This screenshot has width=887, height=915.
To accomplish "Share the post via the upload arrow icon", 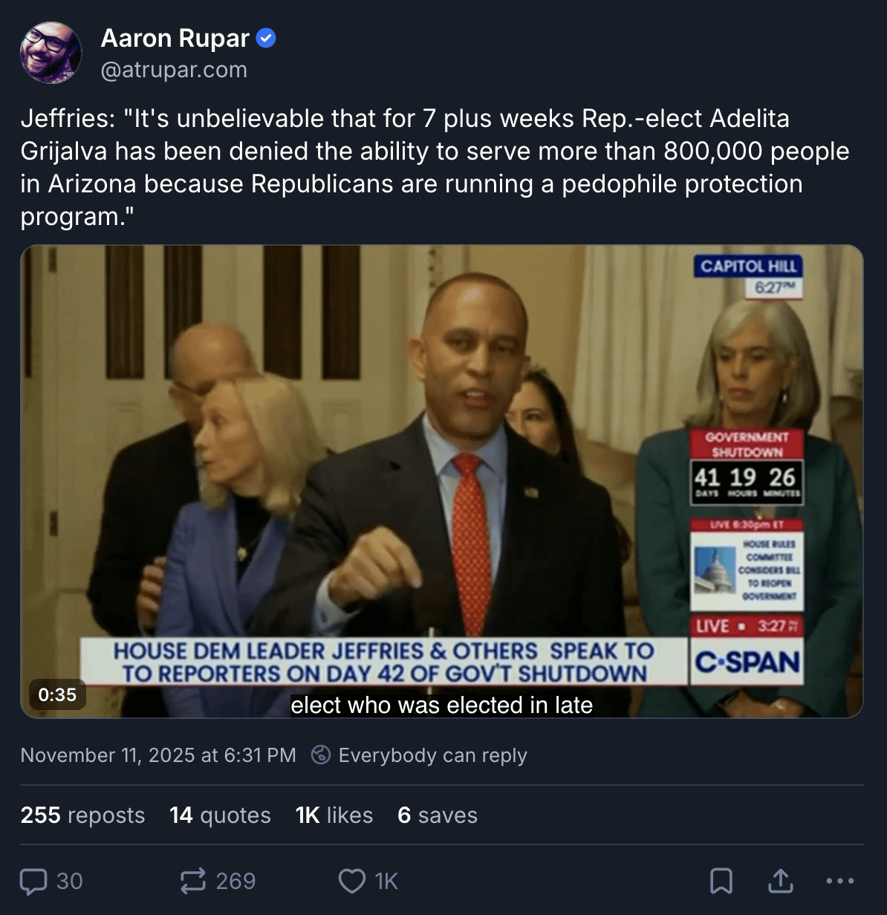I will (x=780, y=882).
